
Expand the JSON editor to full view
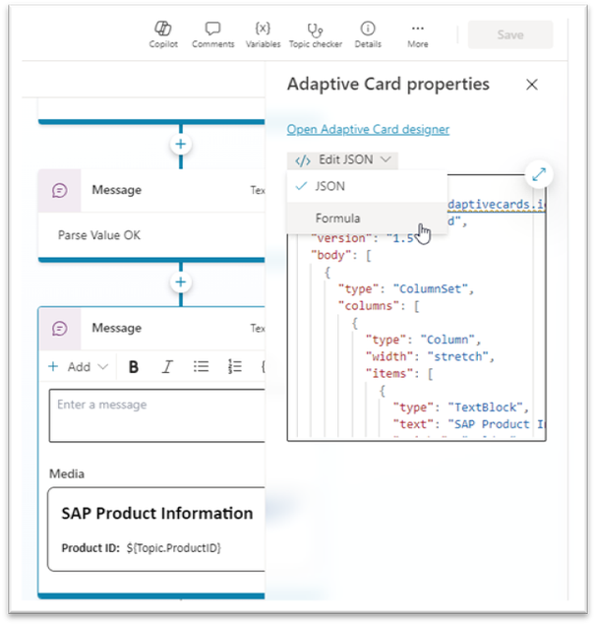click(x=539, y=174)
